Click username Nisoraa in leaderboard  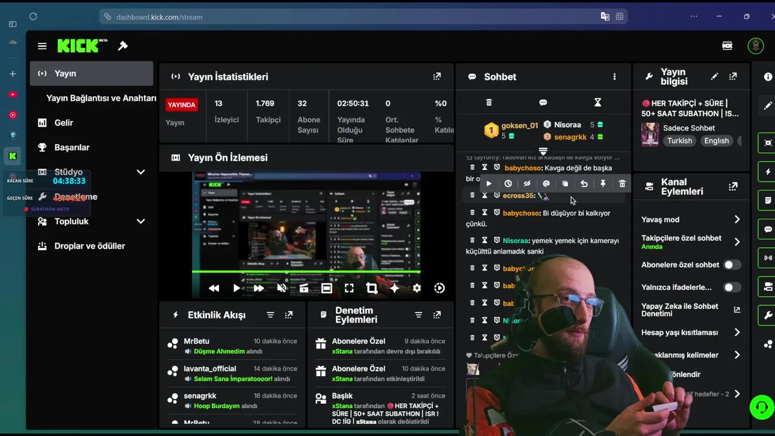567,125
